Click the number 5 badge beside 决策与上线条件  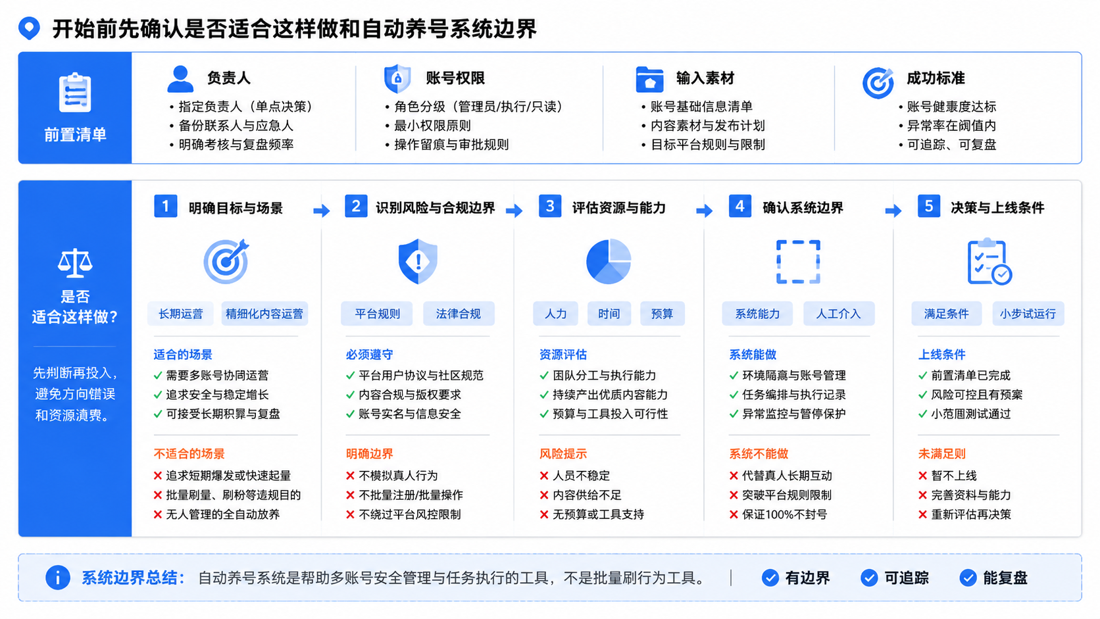[929, 206]
